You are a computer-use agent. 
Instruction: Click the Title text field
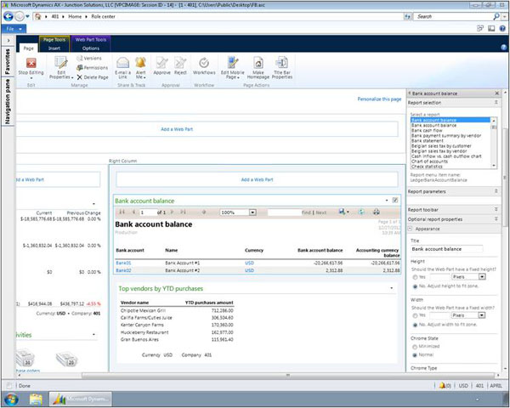click(446, 249)
